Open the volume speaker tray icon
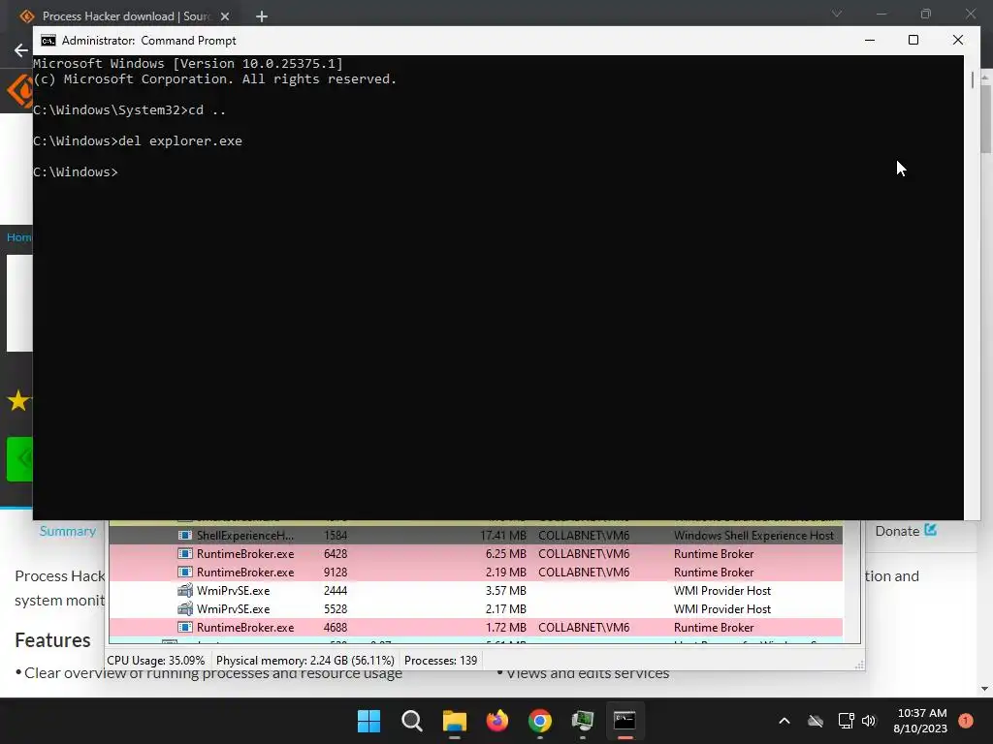 tap(869, 721)
